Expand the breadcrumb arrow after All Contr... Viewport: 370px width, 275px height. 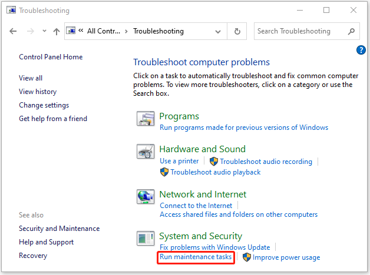pyautogui.click(x=126, y=31)
